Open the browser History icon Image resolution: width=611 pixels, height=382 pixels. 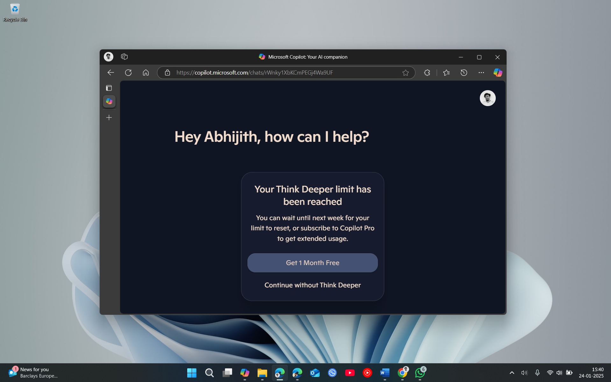click(x=464, y=73)
